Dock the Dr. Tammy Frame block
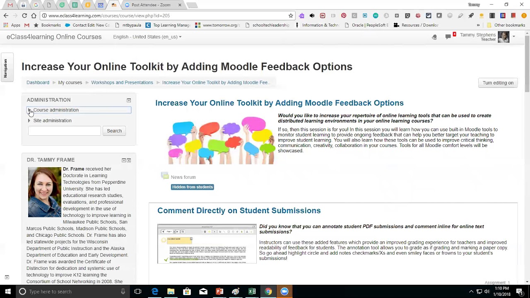530x298 pixels. point(129,160)
